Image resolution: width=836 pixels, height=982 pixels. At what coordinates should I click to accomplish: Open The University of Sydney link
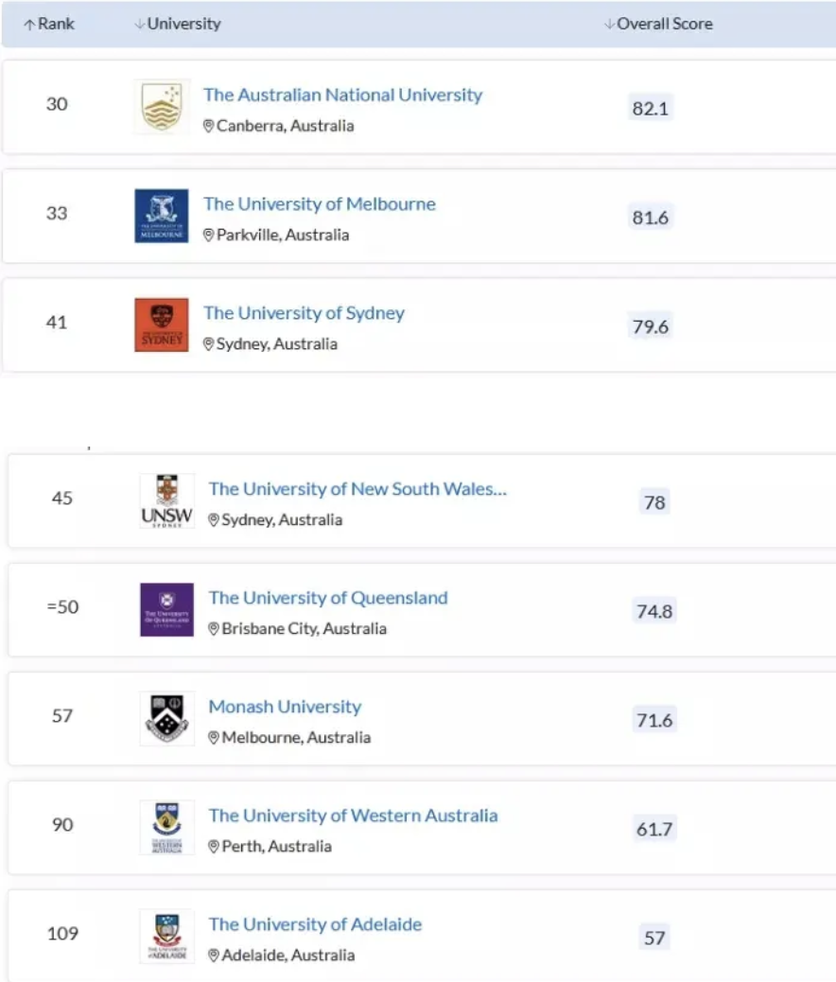[x=304, y=312]
